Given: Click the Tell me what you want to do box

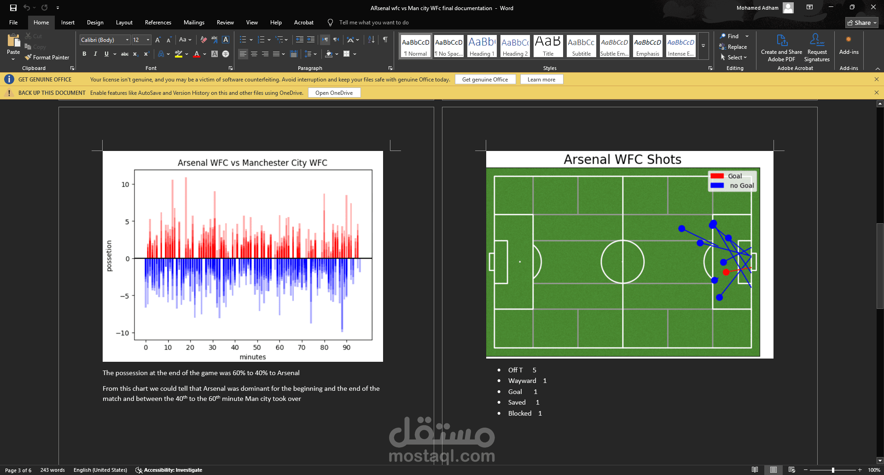Looking at the screenshot, I should 374,23.
